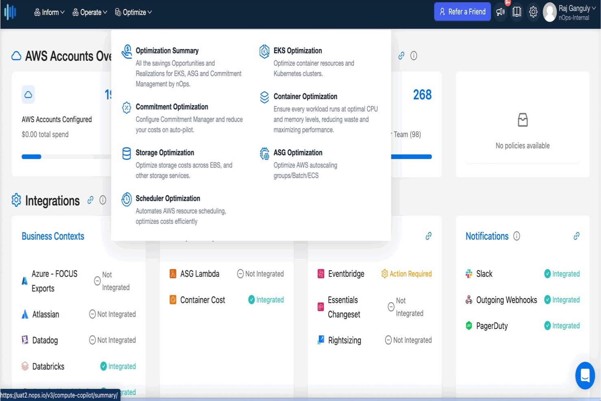
Task: Select ASG Optimization option
Action: [x=298, y=152]
